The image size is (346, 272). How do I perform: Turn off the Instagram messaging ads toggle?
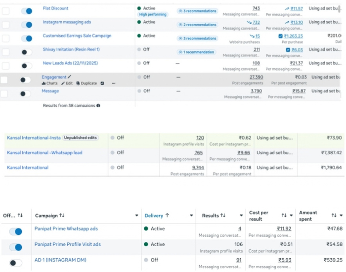click(27, 25)
